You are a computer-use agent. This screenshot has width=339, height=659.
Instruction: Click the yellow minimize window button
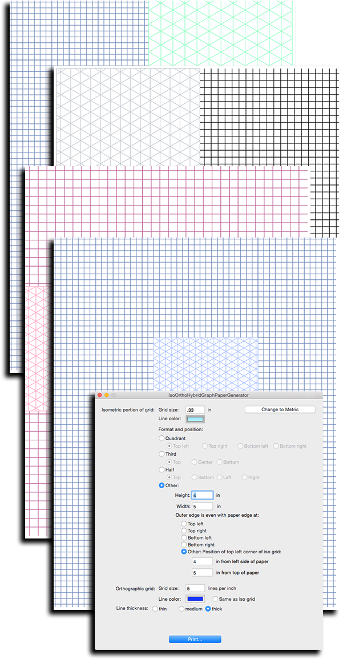pos(107,395)
